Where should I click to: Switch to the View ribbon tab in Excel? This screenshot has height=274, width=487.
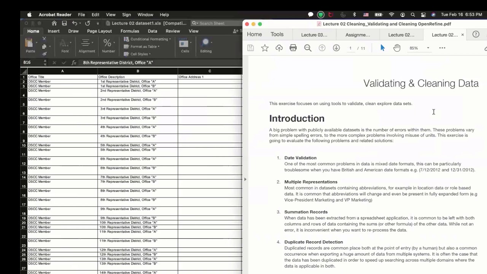194,31
